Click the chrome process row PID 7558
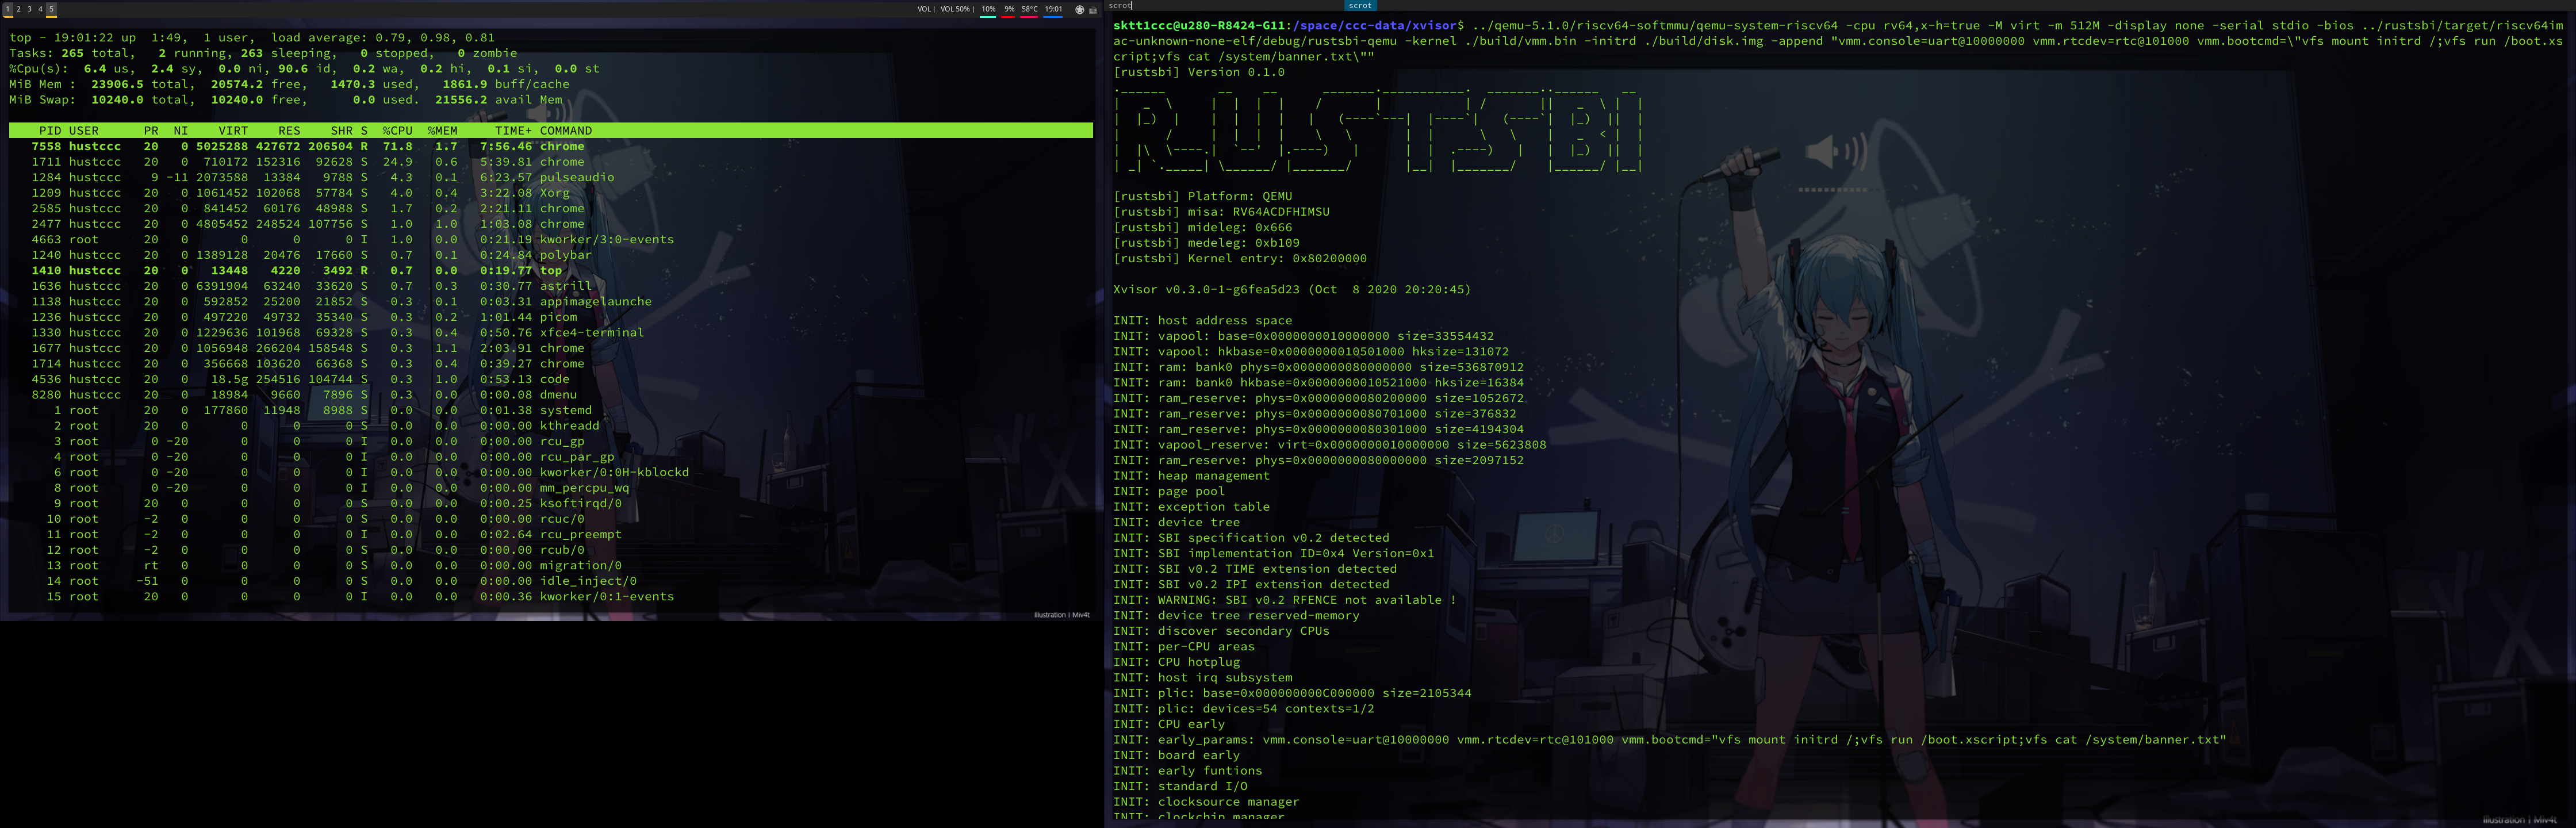 (300, 146)
